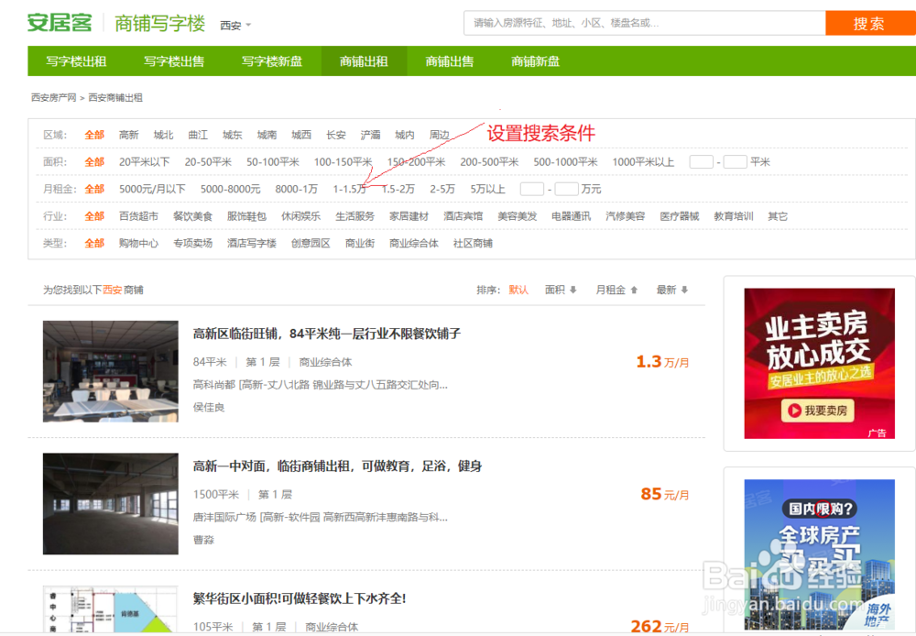916x636 pixels.
Task: Select 城南 district filter
Action: click(267, 135)
